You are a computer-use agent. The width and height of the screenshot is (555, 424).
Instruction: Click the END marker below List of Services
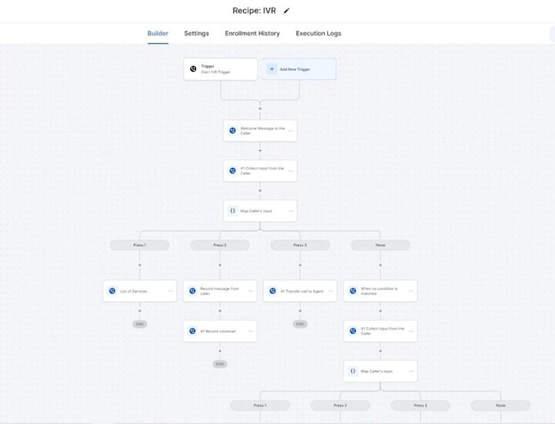pos(140,324)
